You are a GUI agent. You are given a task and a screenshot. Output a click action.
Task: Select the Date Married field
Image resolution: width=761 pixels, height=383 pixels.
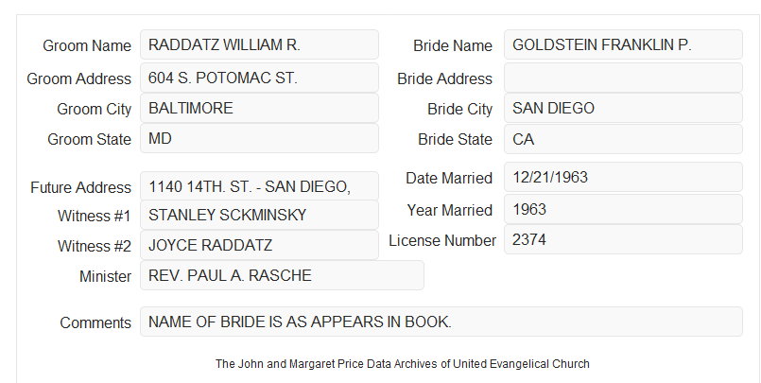[623, 177]
